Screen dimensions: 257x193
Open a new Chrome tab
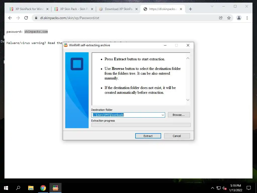pyautogui.click(x=190, y=9)
